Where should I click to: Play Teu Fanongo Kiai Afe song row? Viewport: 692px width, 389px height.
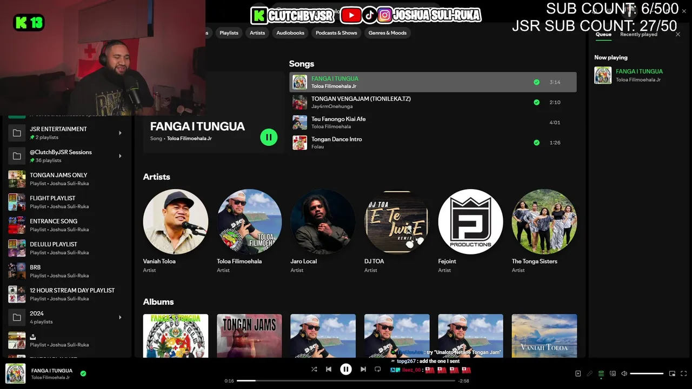click(432, 123)
